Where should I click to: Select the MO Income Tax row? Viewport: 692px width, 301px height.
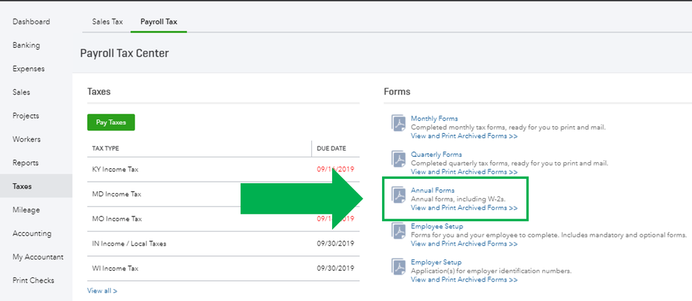223,218
